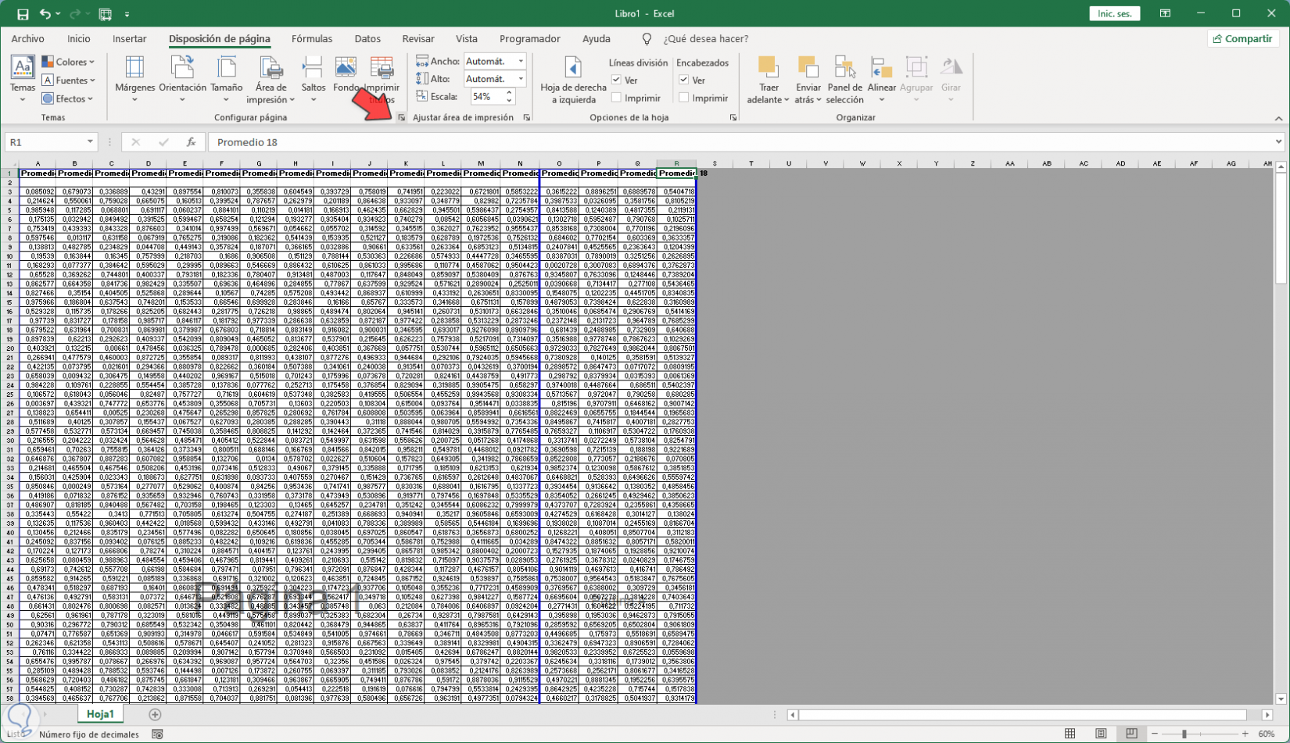The width and height of the screenshot is (1290, 743).
Task: Click the ¿Qué desea hacer? search box
Action: [705, 39]
